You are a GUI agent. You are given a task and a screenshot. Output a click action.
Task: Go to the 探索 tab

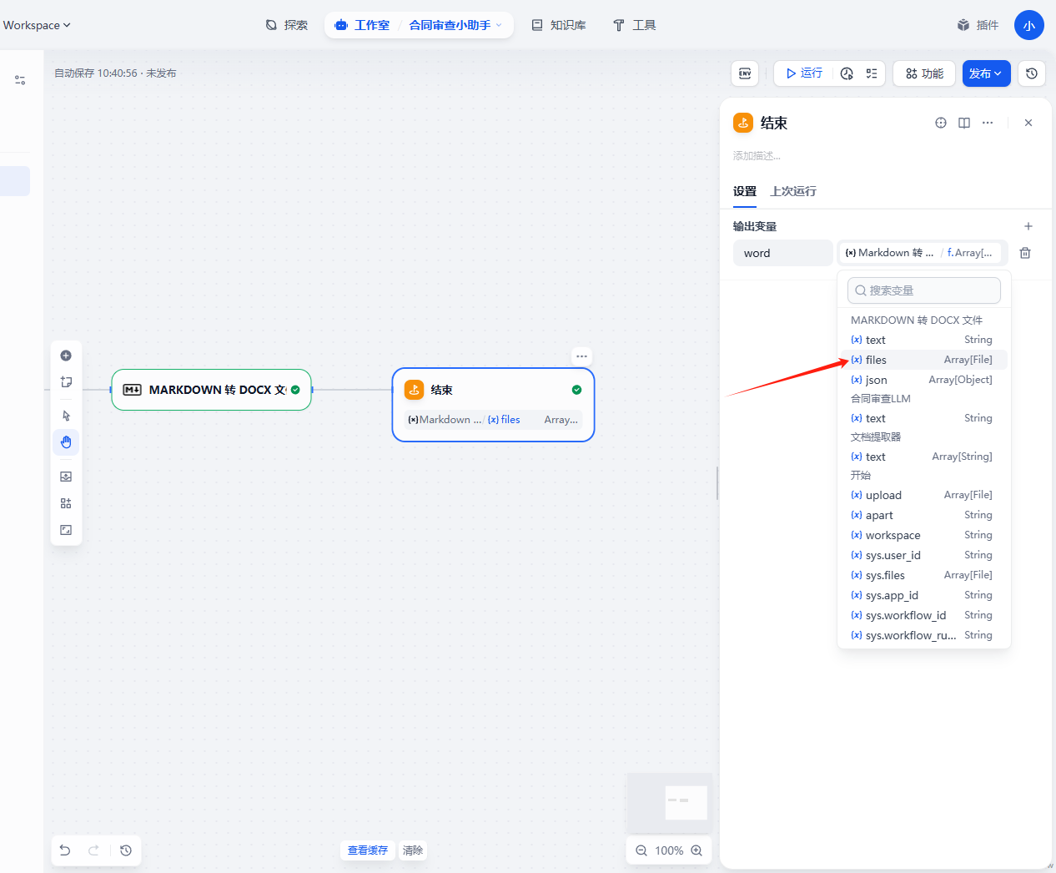(x=287, y=25)
